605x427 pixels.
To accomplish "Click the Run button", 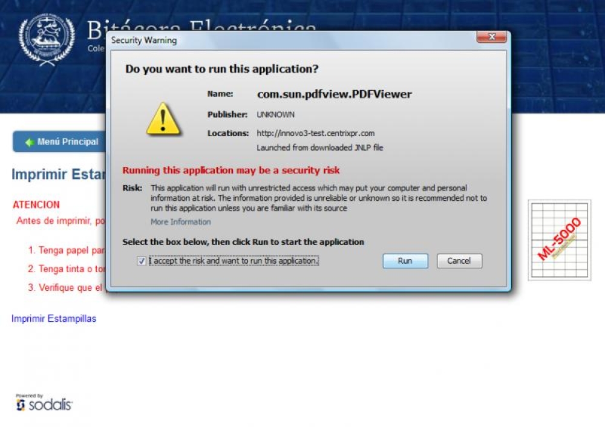I will (405, 261).
